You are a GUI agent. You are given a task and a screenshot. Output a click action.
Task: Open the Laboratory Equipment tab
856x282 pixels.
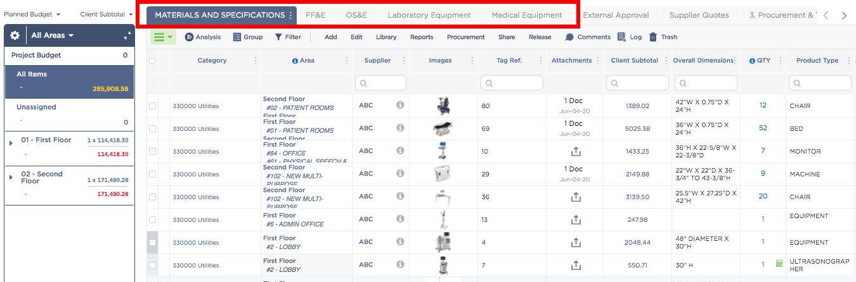point(430,15)
